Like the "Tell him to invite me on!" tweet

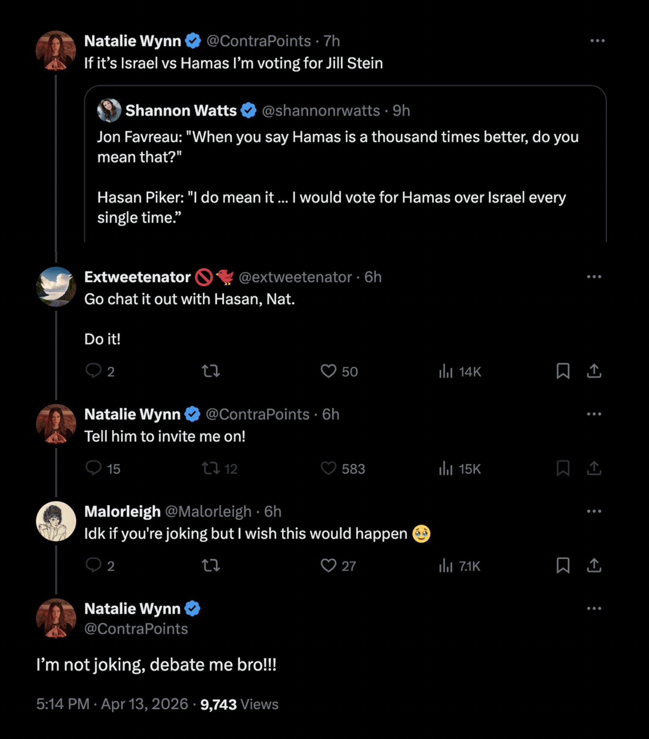[328, 468]
